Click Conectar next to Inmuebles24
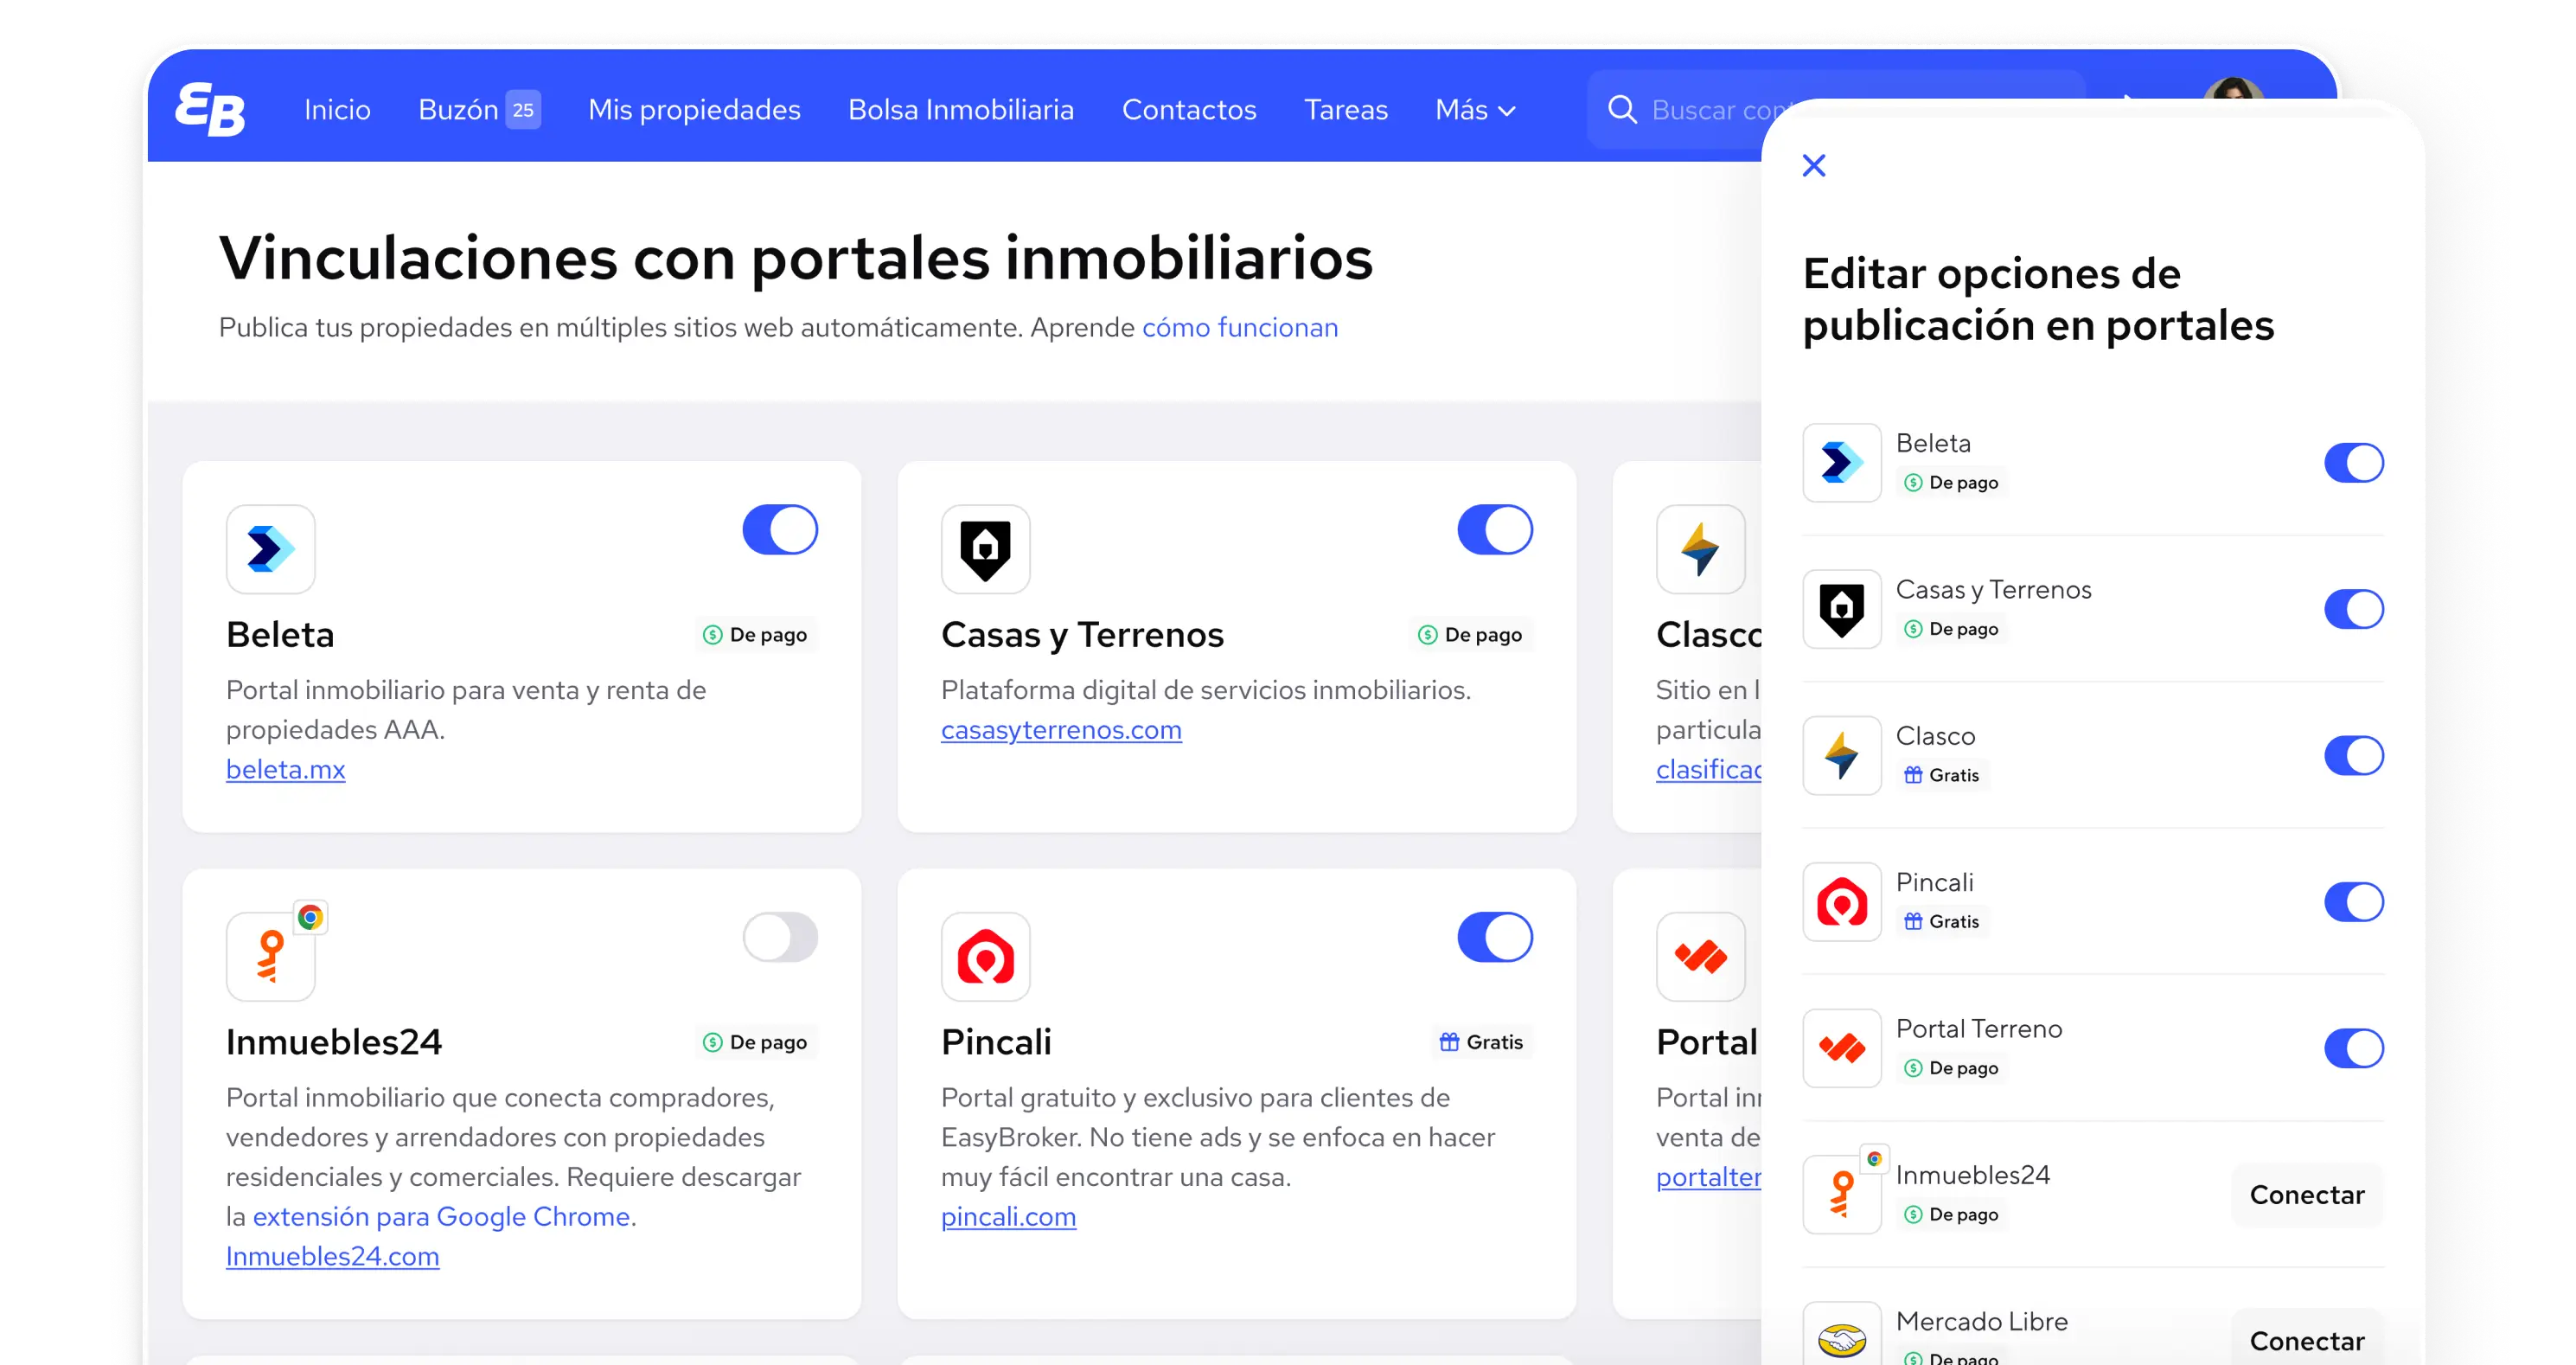Viewport: 2576px width, 1365px height. tap(2306, 1194)
